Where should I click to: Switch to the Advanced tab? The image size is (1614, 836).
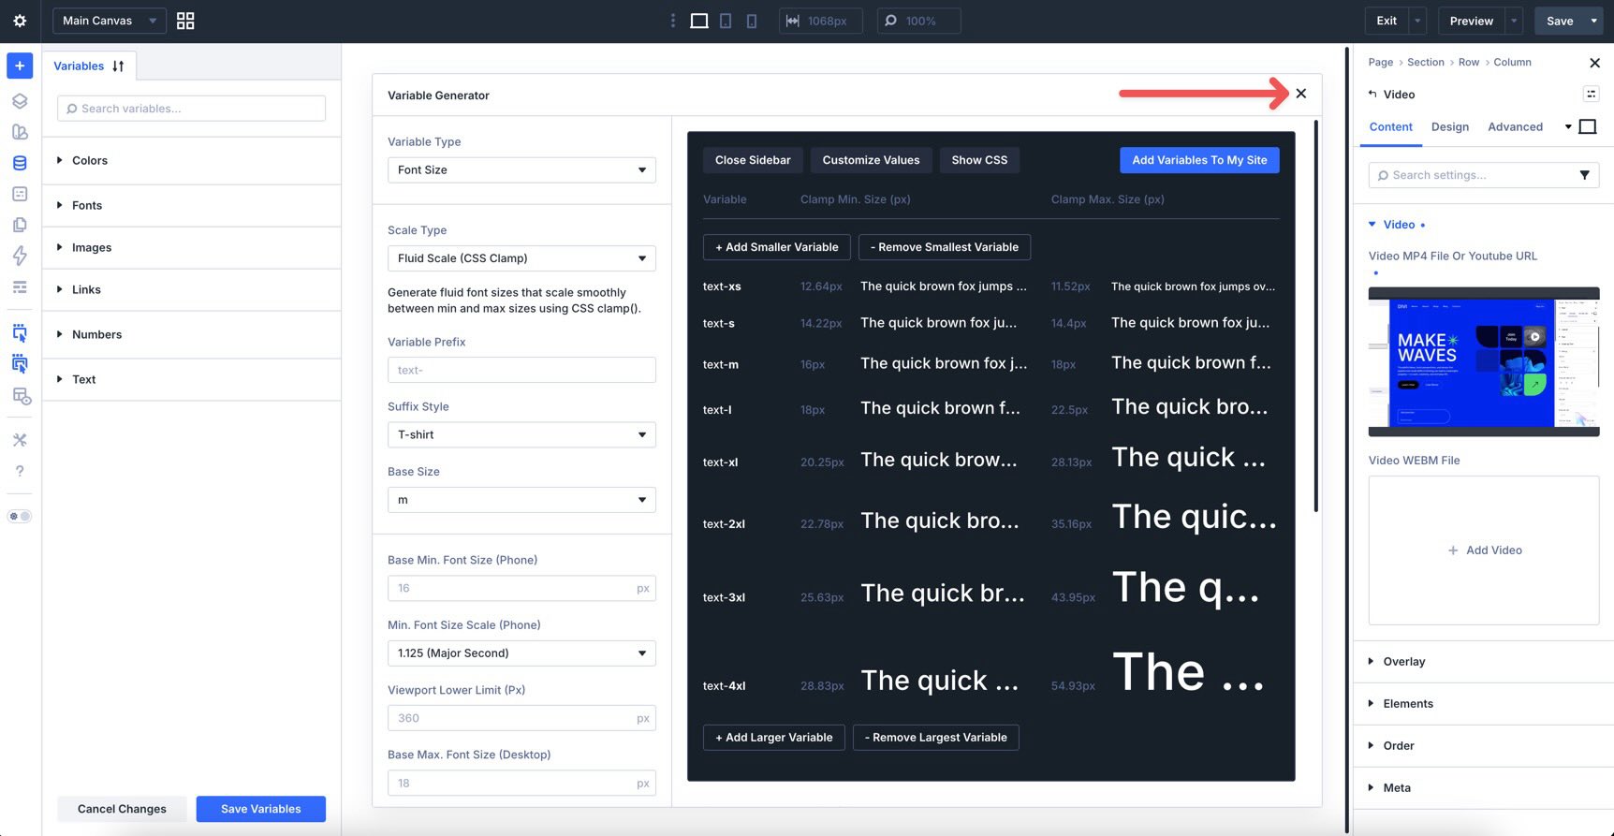pyautogui.click(x=1515, y=126)
